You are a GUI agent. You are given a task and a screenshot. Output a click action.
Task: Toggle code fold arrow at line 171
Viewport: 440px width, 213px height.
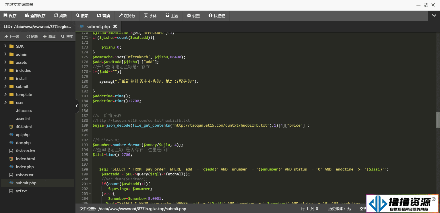click(90, 38)
